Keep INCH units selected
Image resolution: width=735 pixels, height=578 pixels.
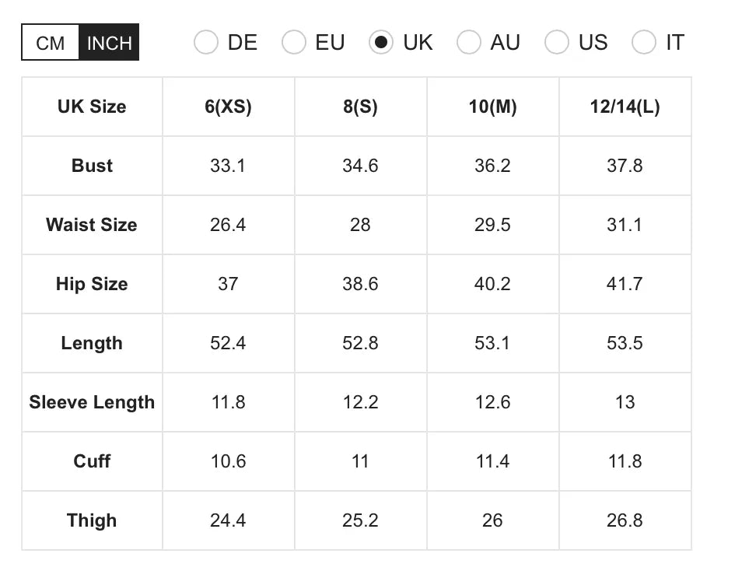click(108, 43)
